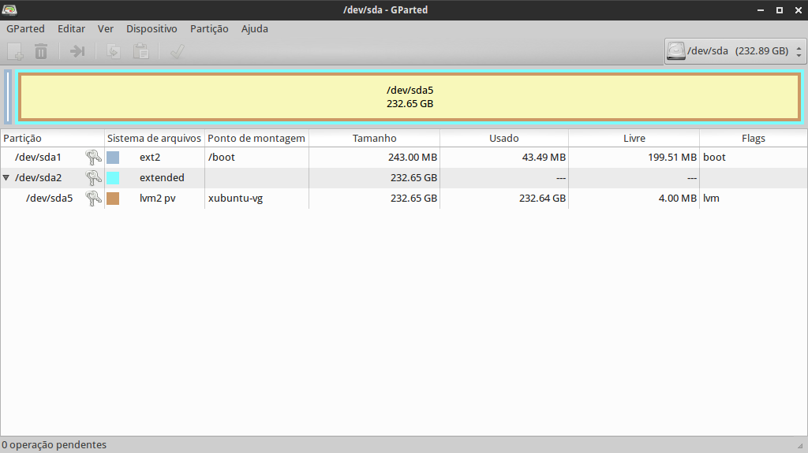Click the Usado column header
Image resolution: width=808 pixels, height=453 pixels.
pos(504,139)
